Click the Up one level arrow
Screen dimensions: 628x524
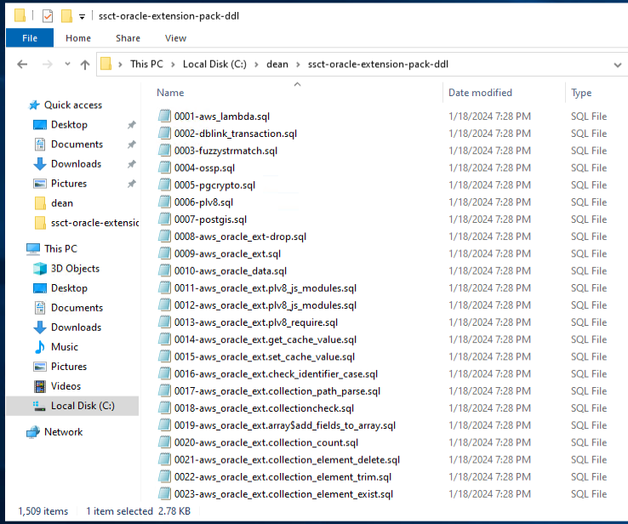(84, 65)
